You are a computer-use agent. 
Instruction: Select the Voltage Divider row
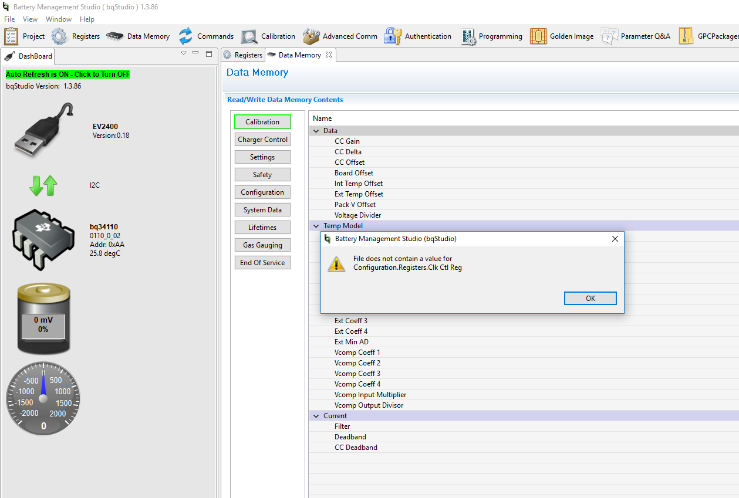(x=524, y=215)
